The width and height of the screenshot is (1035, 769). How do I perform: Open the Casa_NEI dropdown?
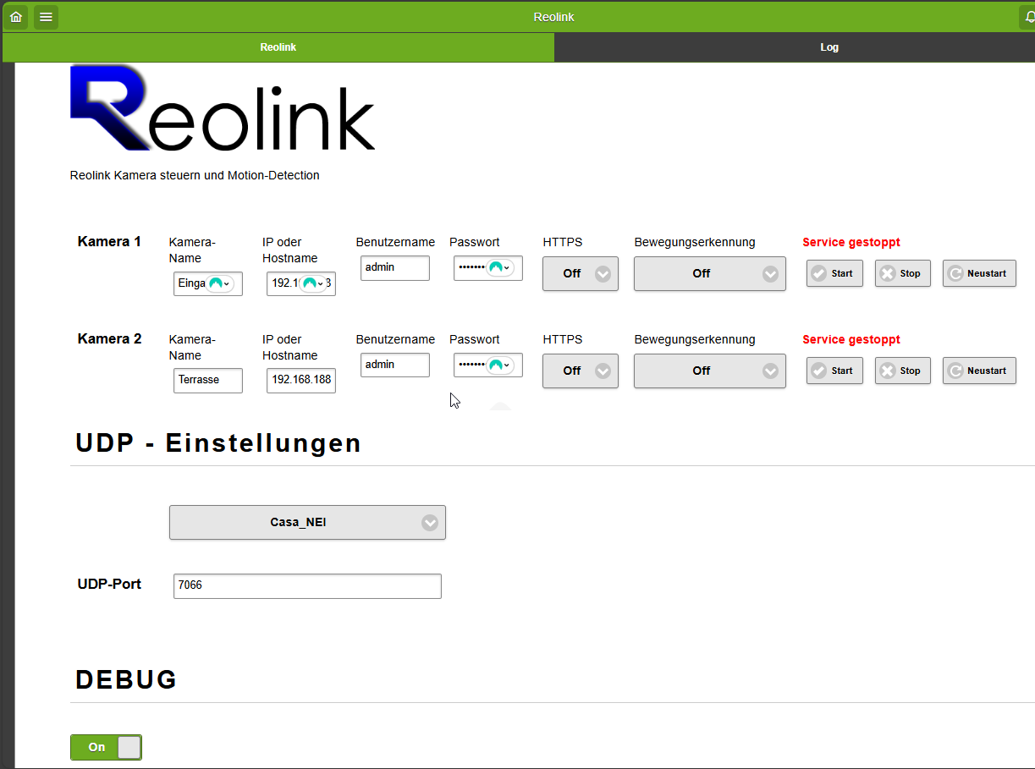click(x=307, y=522)
